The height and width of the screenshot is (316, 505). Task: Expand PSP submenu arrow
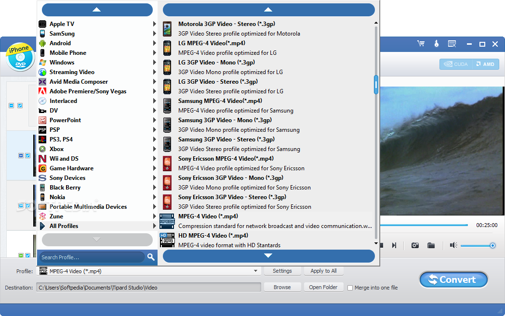tap(155, 130)
